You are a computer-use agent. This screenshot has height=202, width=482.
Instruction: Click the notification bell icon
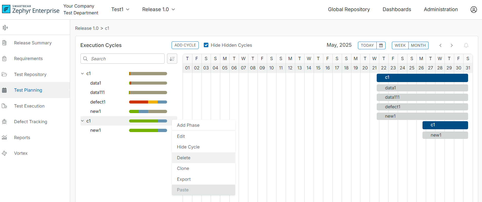click(466, 45)
